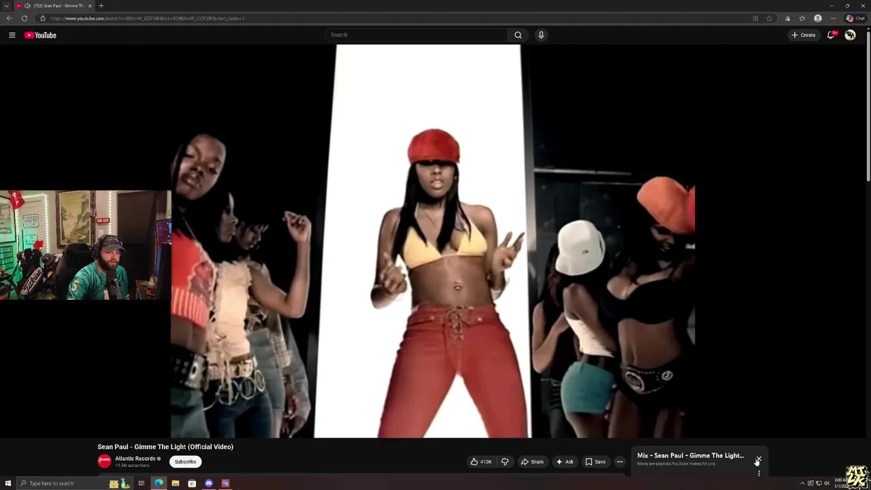Open the YouTube notifications bell
This screenshot has width=871, height=490.
click(x=831, y=35)
